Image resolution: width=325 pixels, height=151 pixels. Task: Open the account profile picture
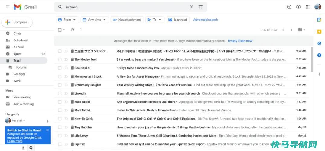point(318,7)
